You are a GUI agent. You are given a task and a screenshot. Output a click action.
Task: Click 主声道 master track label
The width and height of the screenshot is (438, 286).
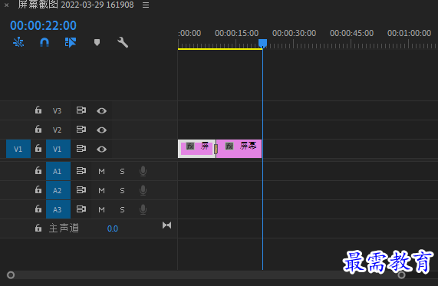64,228
